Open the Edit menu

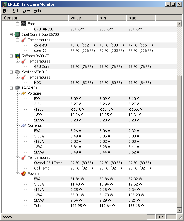(x=15, y=11)
